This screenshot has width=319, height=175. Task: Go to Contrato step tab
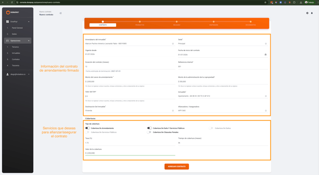coord(103,25)
